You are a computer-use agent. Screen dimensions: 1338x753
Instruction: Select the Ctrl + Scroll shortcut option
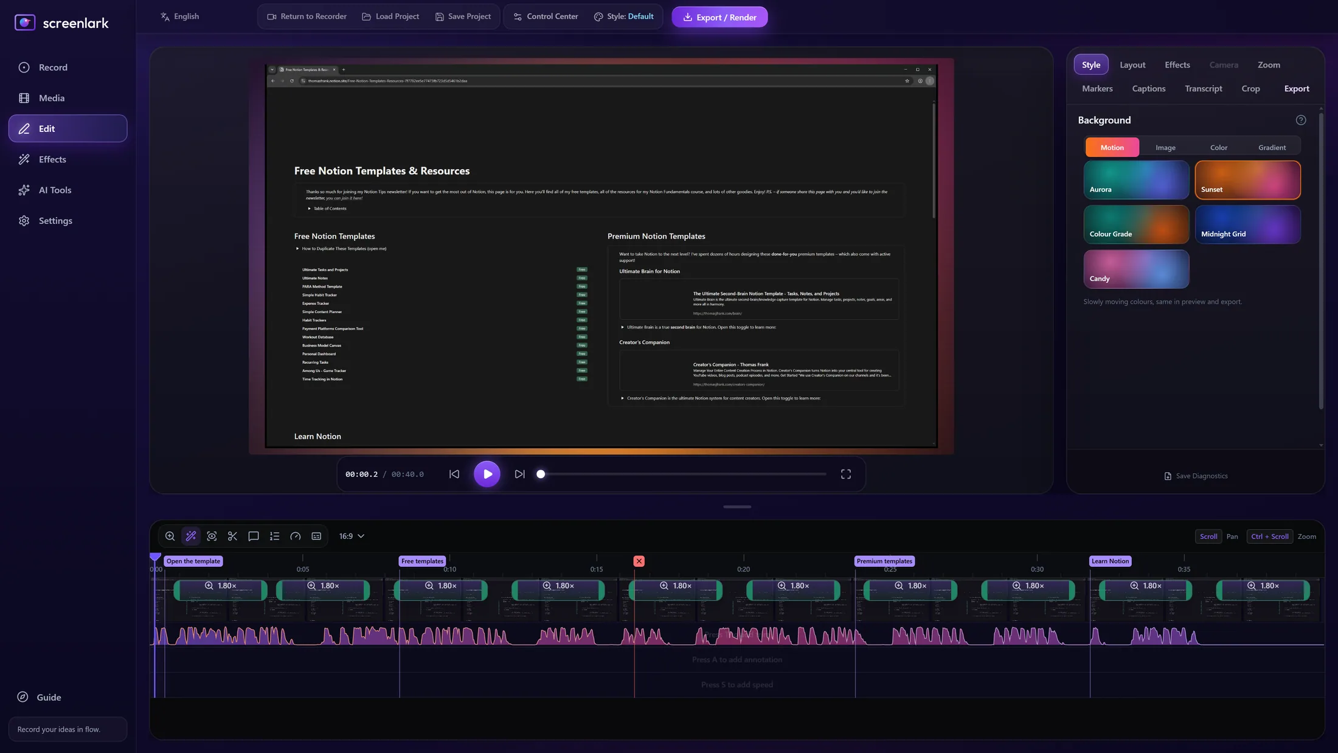point(1270,536)
